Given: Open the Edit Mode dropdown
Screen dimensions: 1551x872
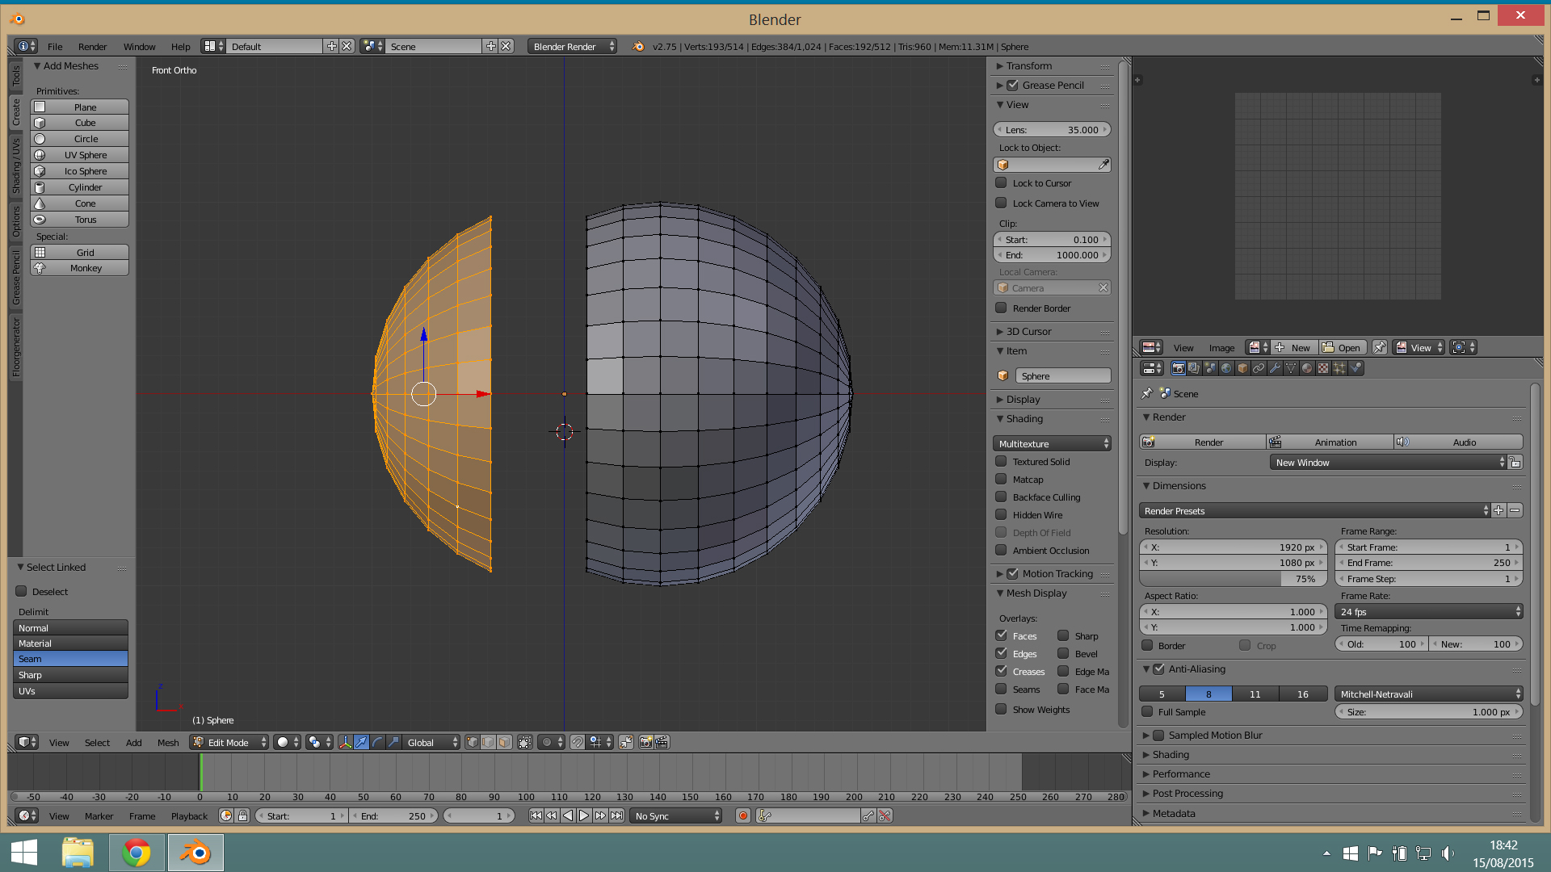Looking at the screenshot, I should [x=229, y=742].
